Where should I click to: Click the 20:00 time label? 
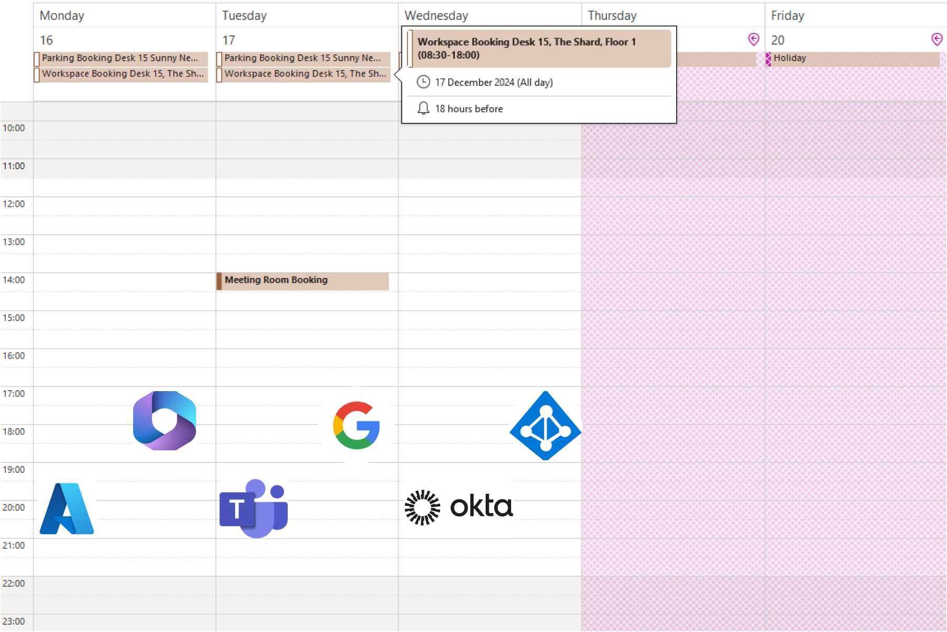pos(14,508)
